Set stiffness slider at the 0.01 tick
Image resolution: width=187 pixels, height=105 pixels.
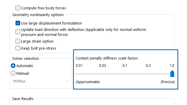[x=77, y=74]
